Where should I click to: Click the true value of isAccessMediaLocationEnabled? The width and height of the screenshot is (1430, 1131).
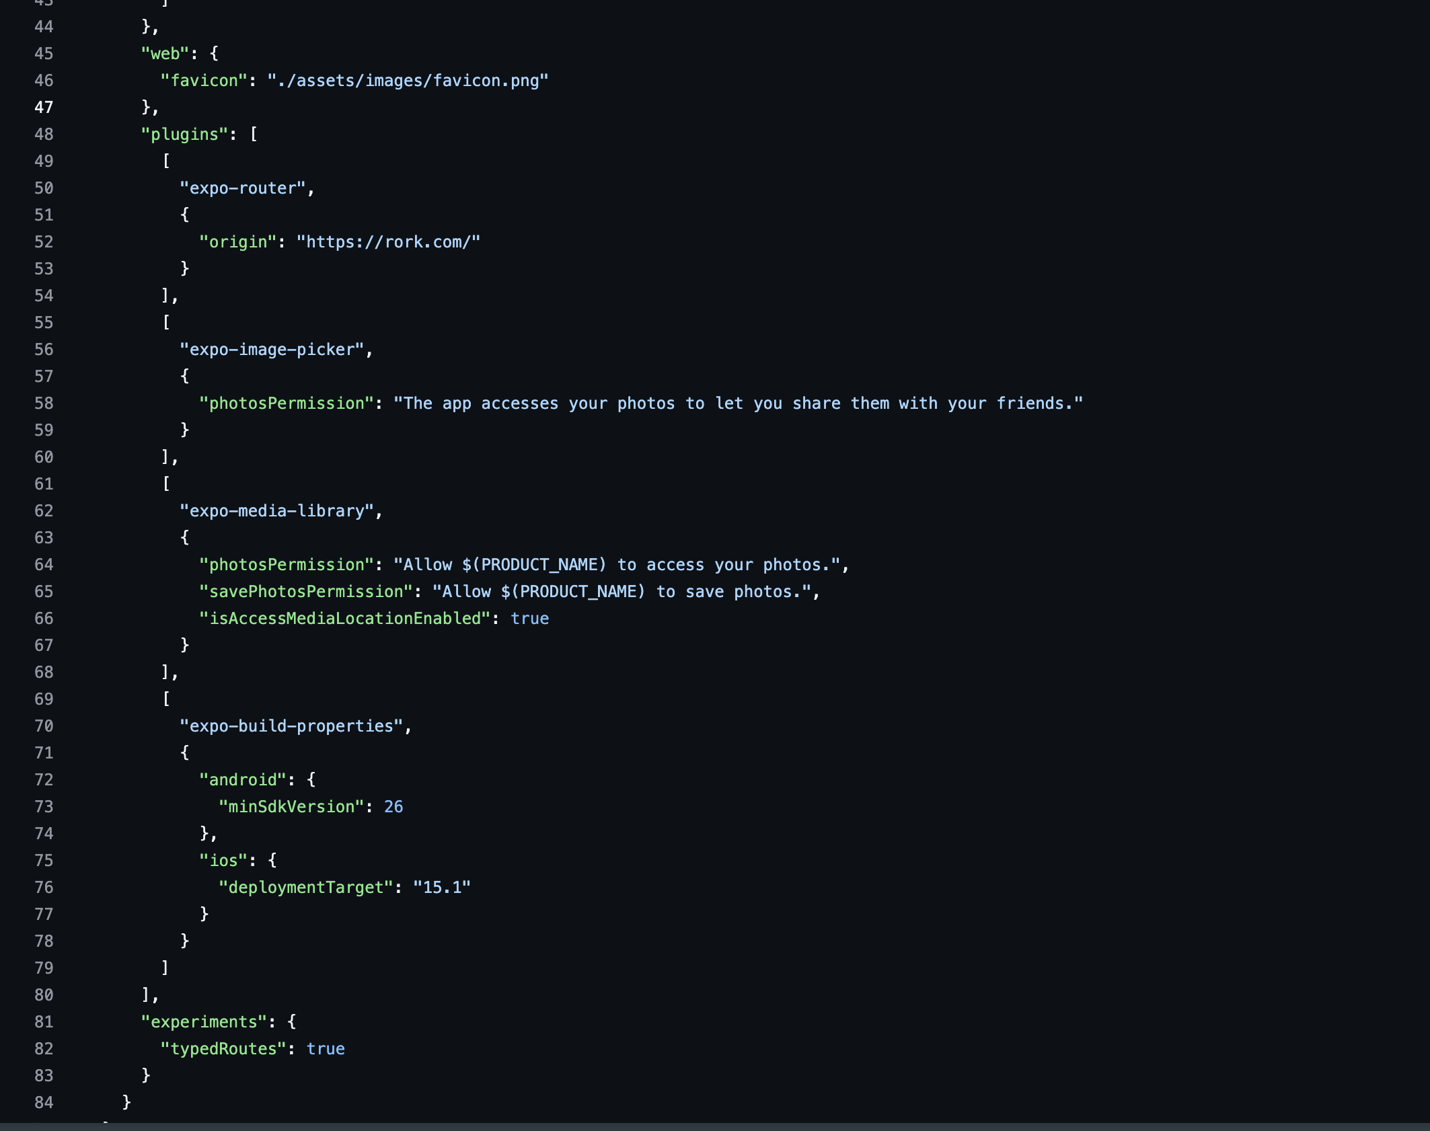point(530,618)
